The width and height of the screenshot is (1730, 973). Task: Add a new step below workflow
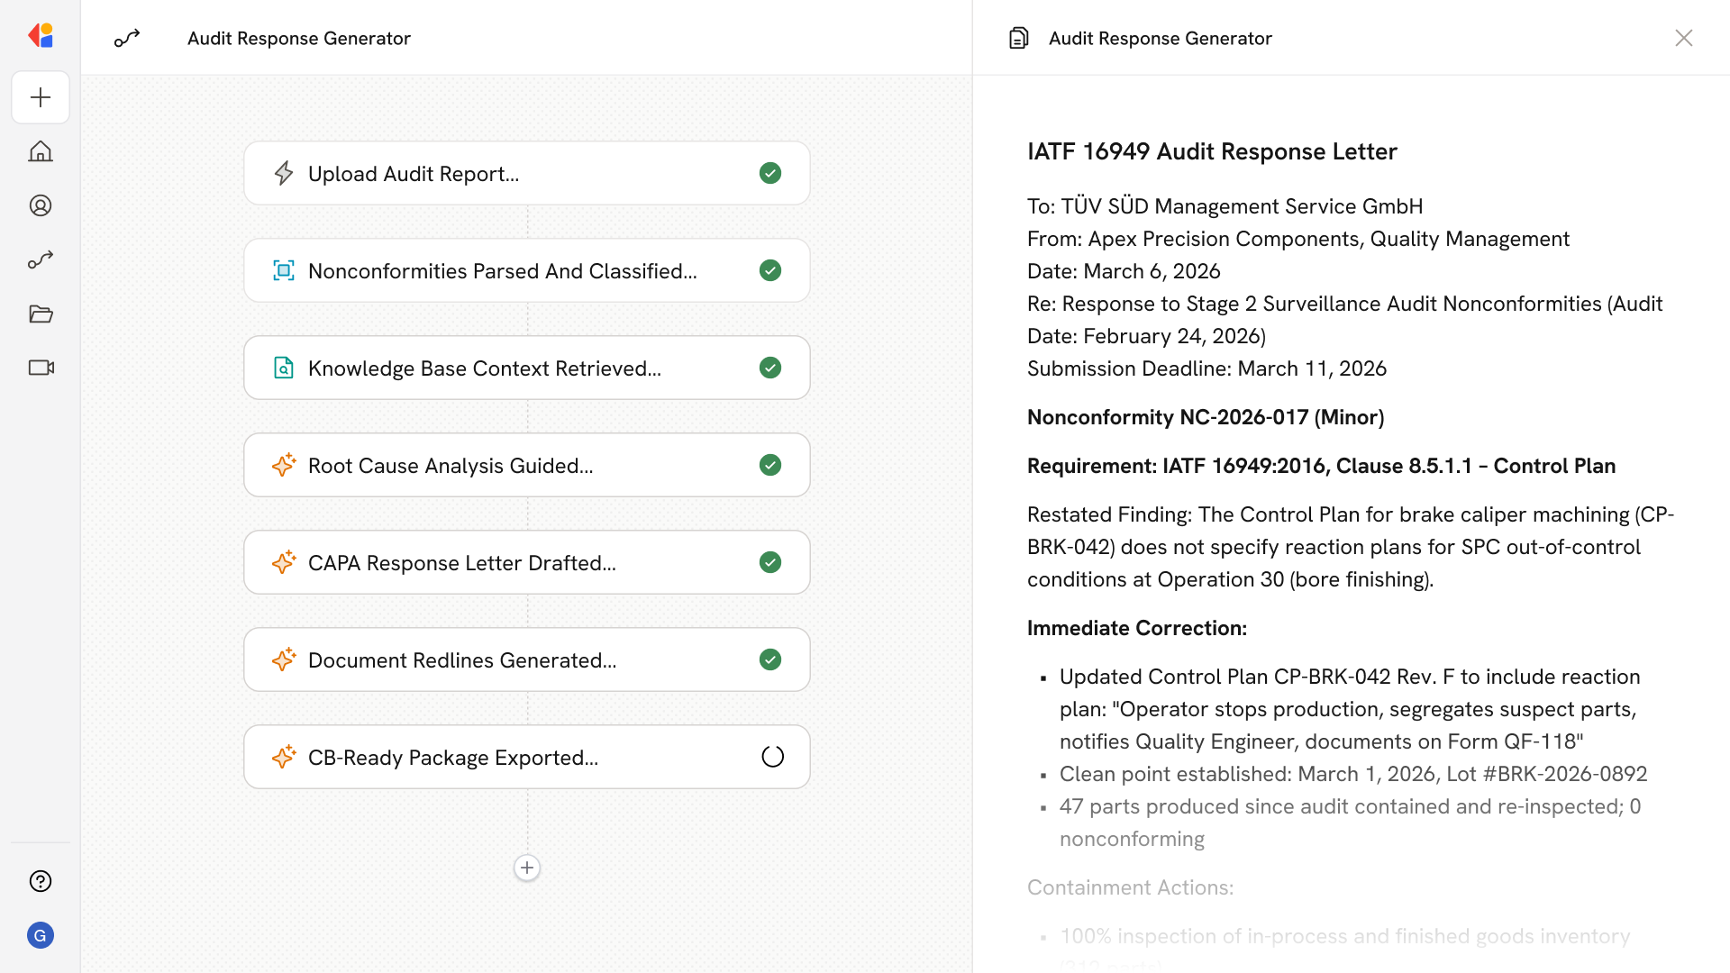(527, 868)
